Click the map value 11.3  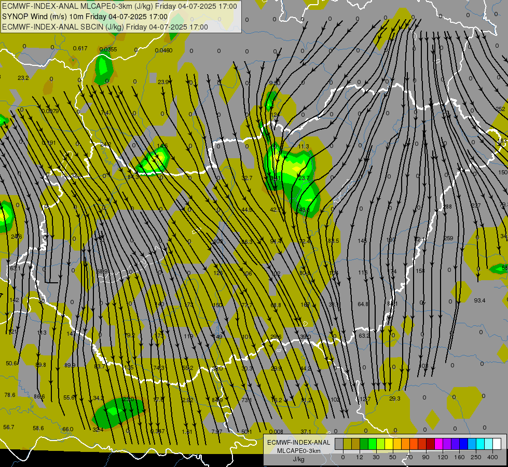304,146
